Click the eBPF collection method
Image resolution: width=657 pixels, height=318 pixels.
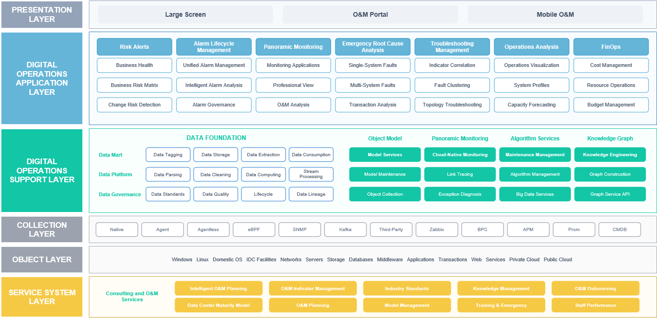(x=254, y=230)
